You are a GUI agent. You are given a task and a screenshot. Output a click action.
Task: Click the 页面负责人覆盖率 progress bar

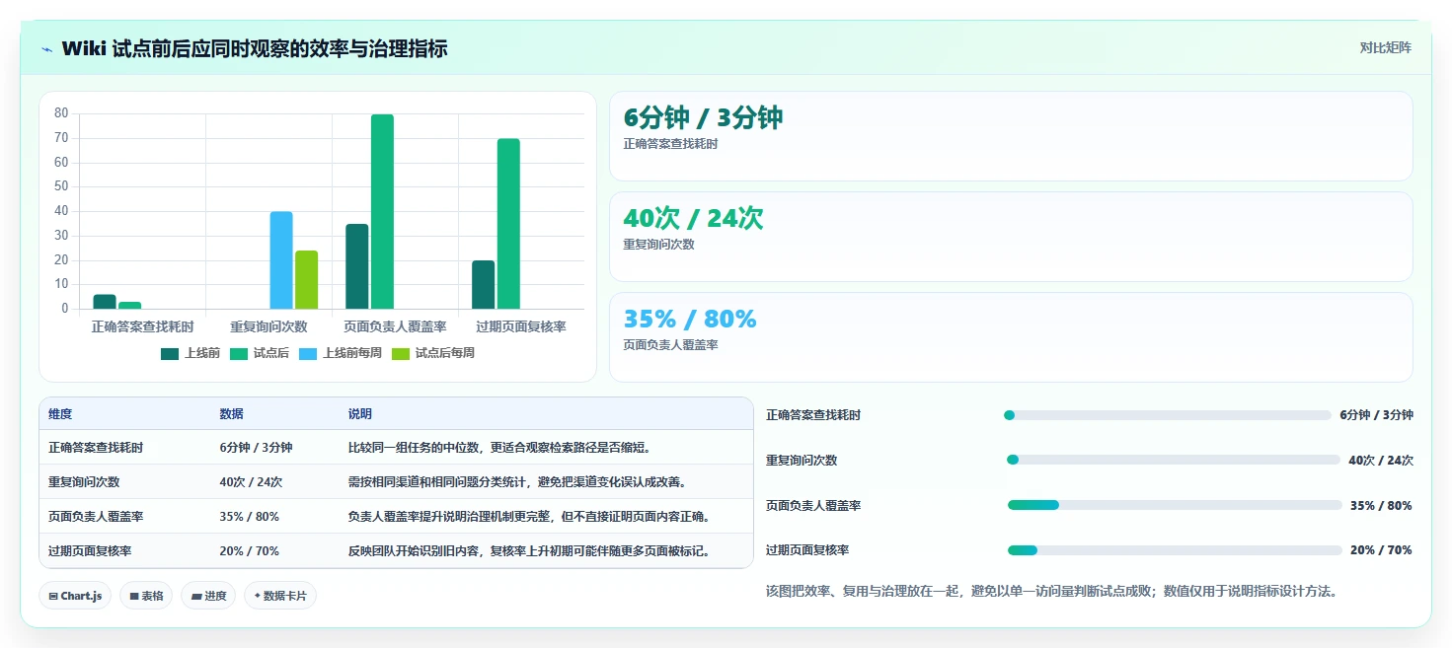1175,505
